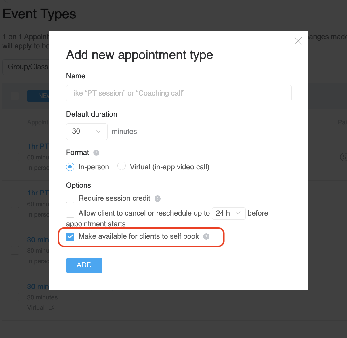Screen dimensions: 347x338
Task: Select Virtual (in-app video call) option
Action: [122, 166]
